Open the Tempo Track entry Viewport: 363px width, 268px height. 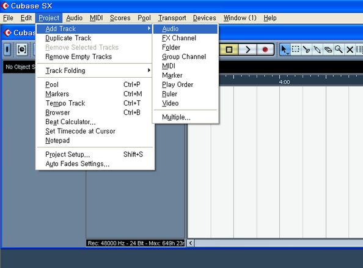95,103
